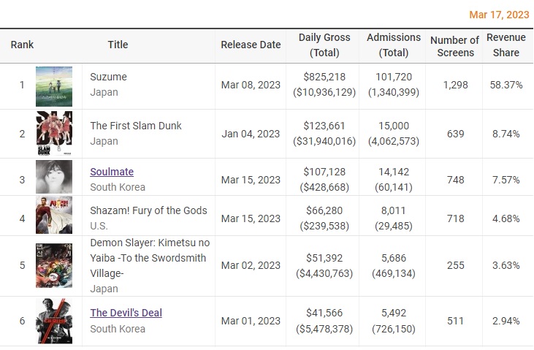Click the Rank column header
Viewport: 534px width, 350px height.
tap(22, 45)
